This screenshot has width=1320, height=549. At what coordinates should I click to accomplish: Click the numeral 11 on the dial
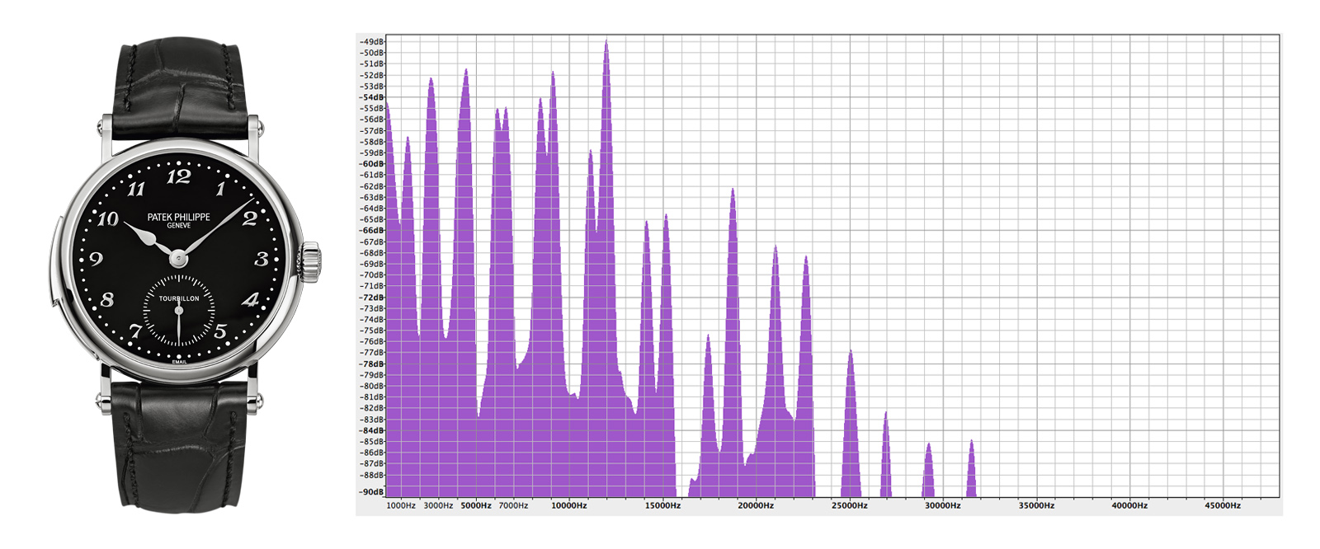[136, 189]
